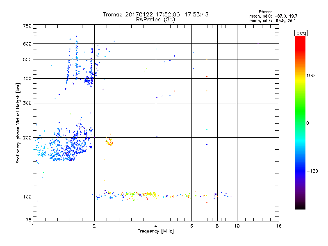Click the x-axis tick label '2'
The height and width of the screenshot is (246, 328).
[94, 226]
